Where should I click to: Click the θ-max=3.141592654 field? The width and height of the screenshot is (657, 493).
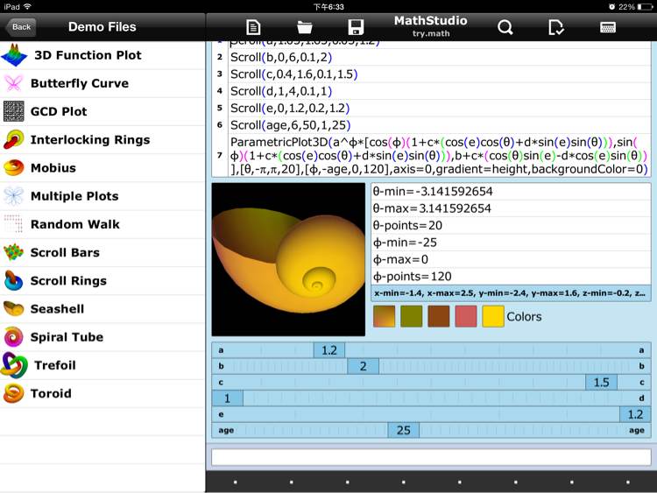[511, 208]
